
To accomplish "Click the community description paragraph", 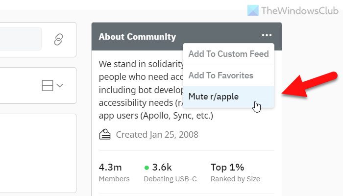I will tap(140, 91).
